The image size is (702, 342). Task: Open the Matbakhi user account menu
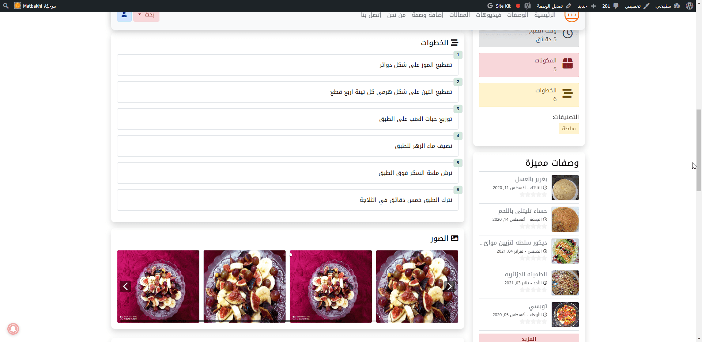35,6
